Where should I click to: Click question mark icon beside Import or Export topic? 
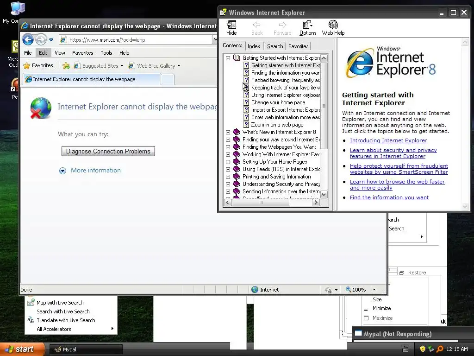246,110
